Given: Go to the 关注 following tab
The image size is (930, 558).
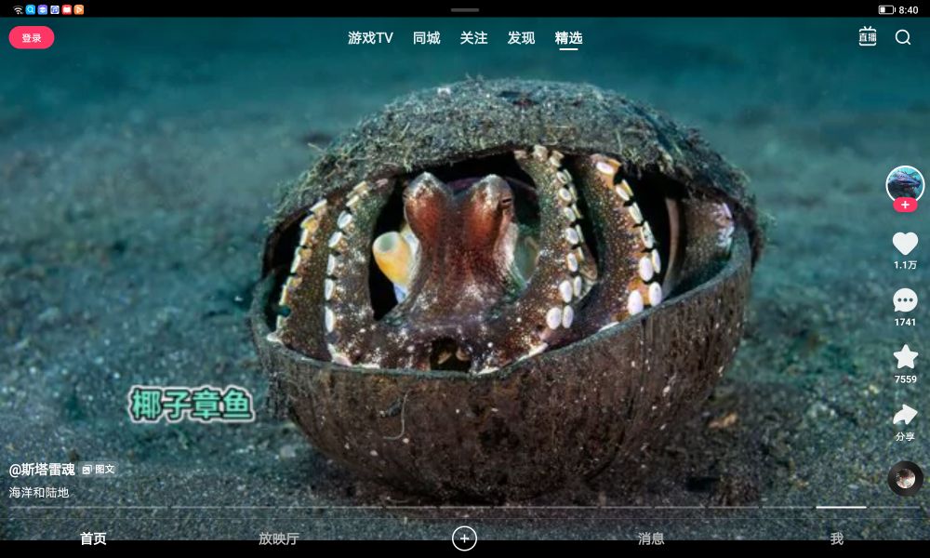Looking at the screenshot, I should tap(474, 38).
